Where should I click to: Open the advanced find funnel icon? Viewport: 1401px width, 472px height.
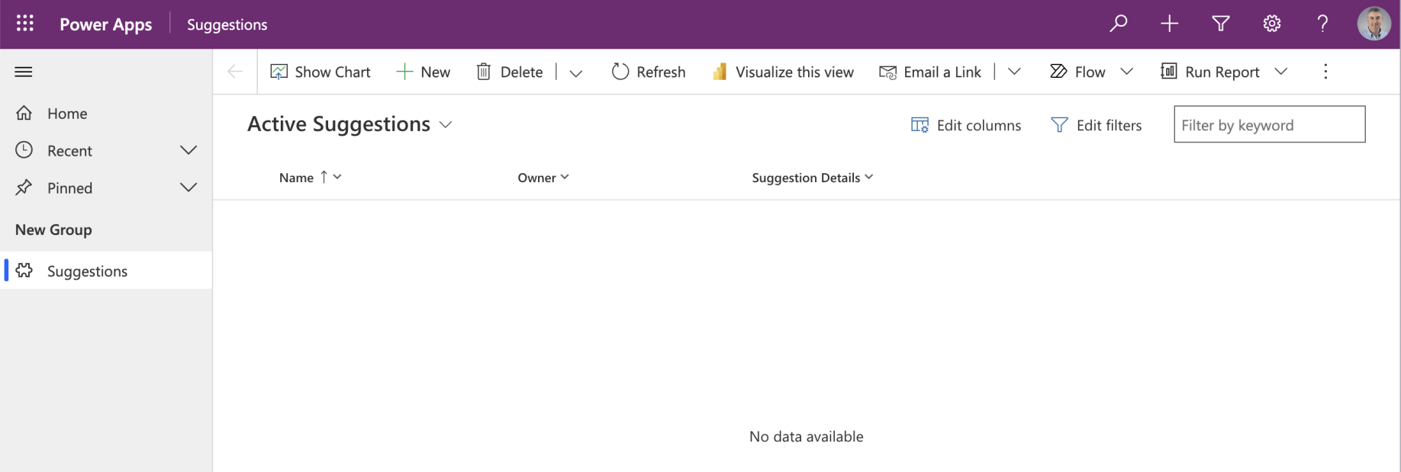tap(1220, 24)
